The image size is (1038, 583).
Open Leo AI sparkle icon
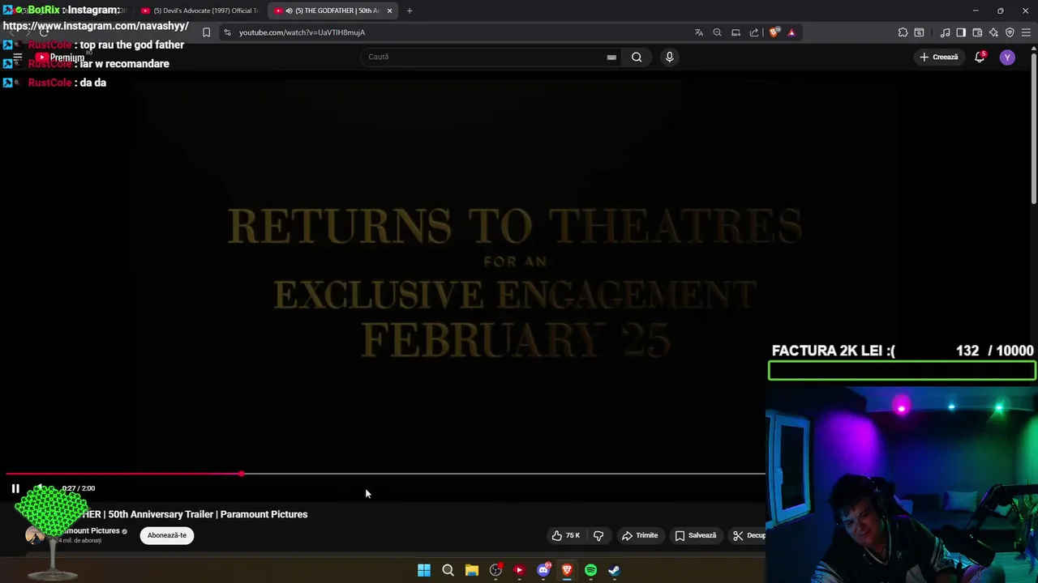point(993,32)
